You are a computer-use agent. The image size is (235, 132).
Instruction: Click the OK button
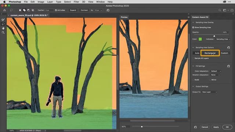coord(227,127)
